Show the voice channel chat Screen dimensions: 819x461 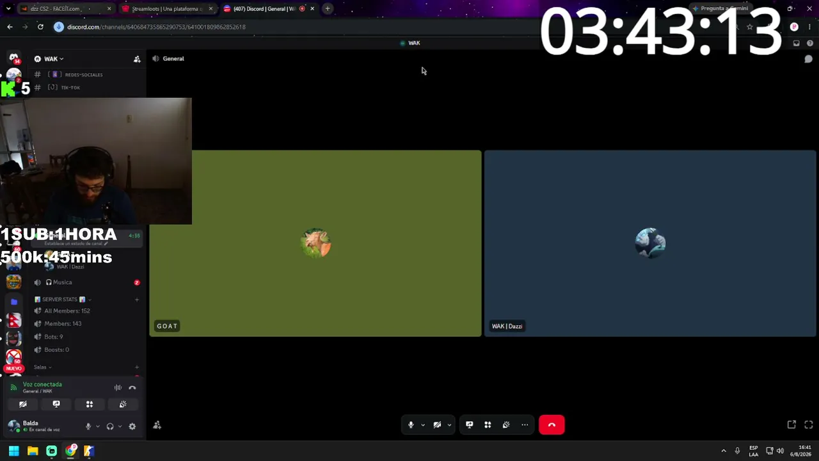click(x=809, y=59)
